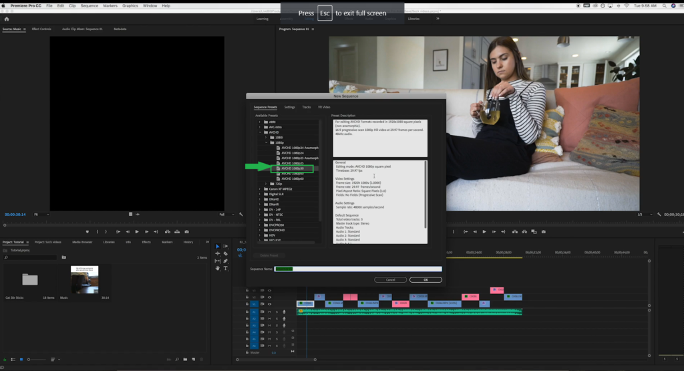
Task: Open Source monitor Full resolution dropdown
Action: (226, 215)
